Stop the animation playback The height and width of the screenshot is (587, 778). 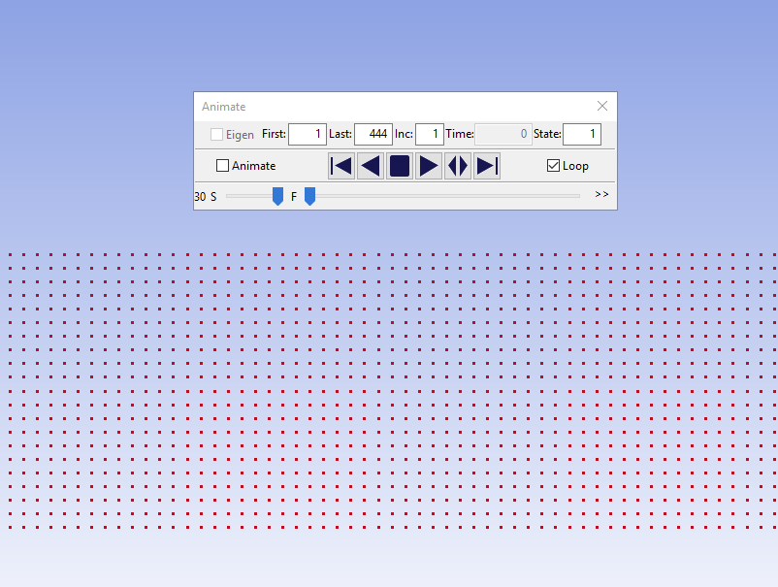point(400,166)
